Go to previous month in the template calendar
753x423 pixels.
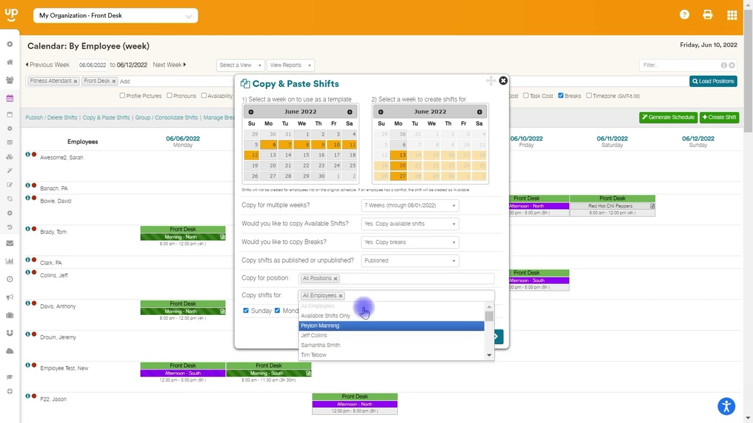[251, 112]
